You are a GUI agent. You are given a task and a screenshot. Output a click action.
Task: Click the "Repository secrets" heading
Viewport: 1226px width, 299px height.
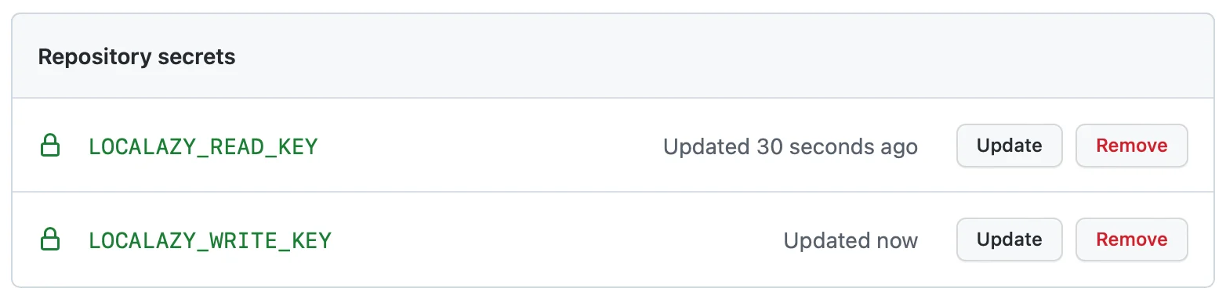pos(136,57)
